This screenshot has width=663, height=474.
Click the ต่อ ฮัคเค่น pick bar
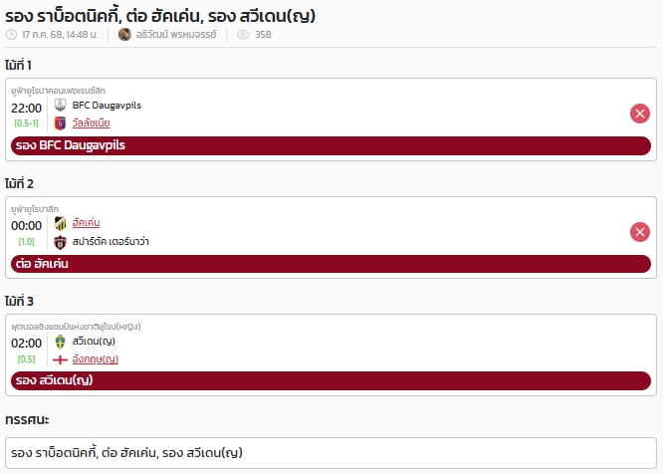pos(331,264)
